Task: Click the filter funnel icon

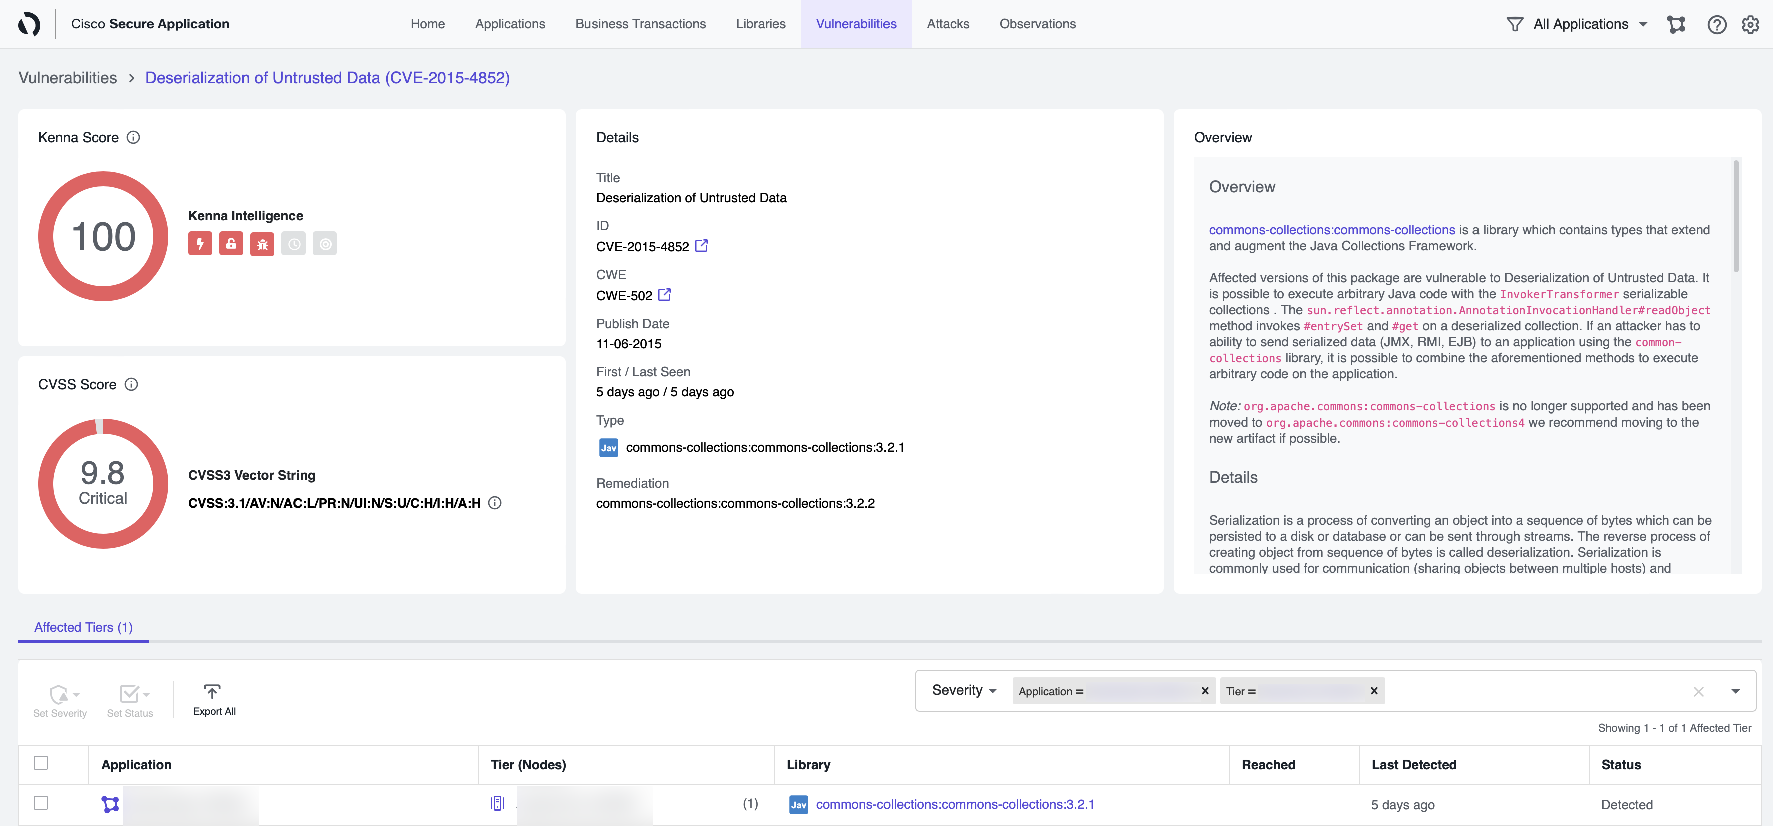Action: (1514, 24)
